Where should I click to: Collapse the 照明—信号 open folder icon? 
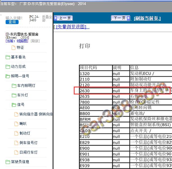[x=8, y=76]
